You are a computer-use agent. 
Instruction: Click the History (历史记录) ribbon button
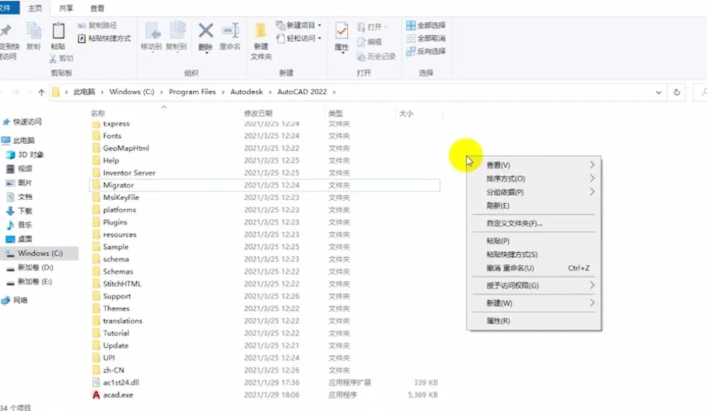pos(377,56)
